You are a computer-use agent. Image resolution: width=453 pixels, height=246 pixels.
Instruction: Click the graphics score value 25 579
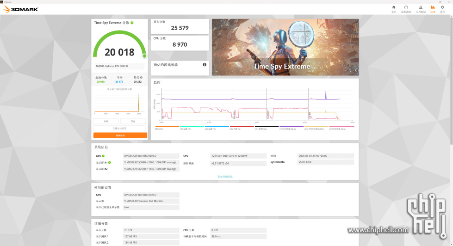coord(180,28)
